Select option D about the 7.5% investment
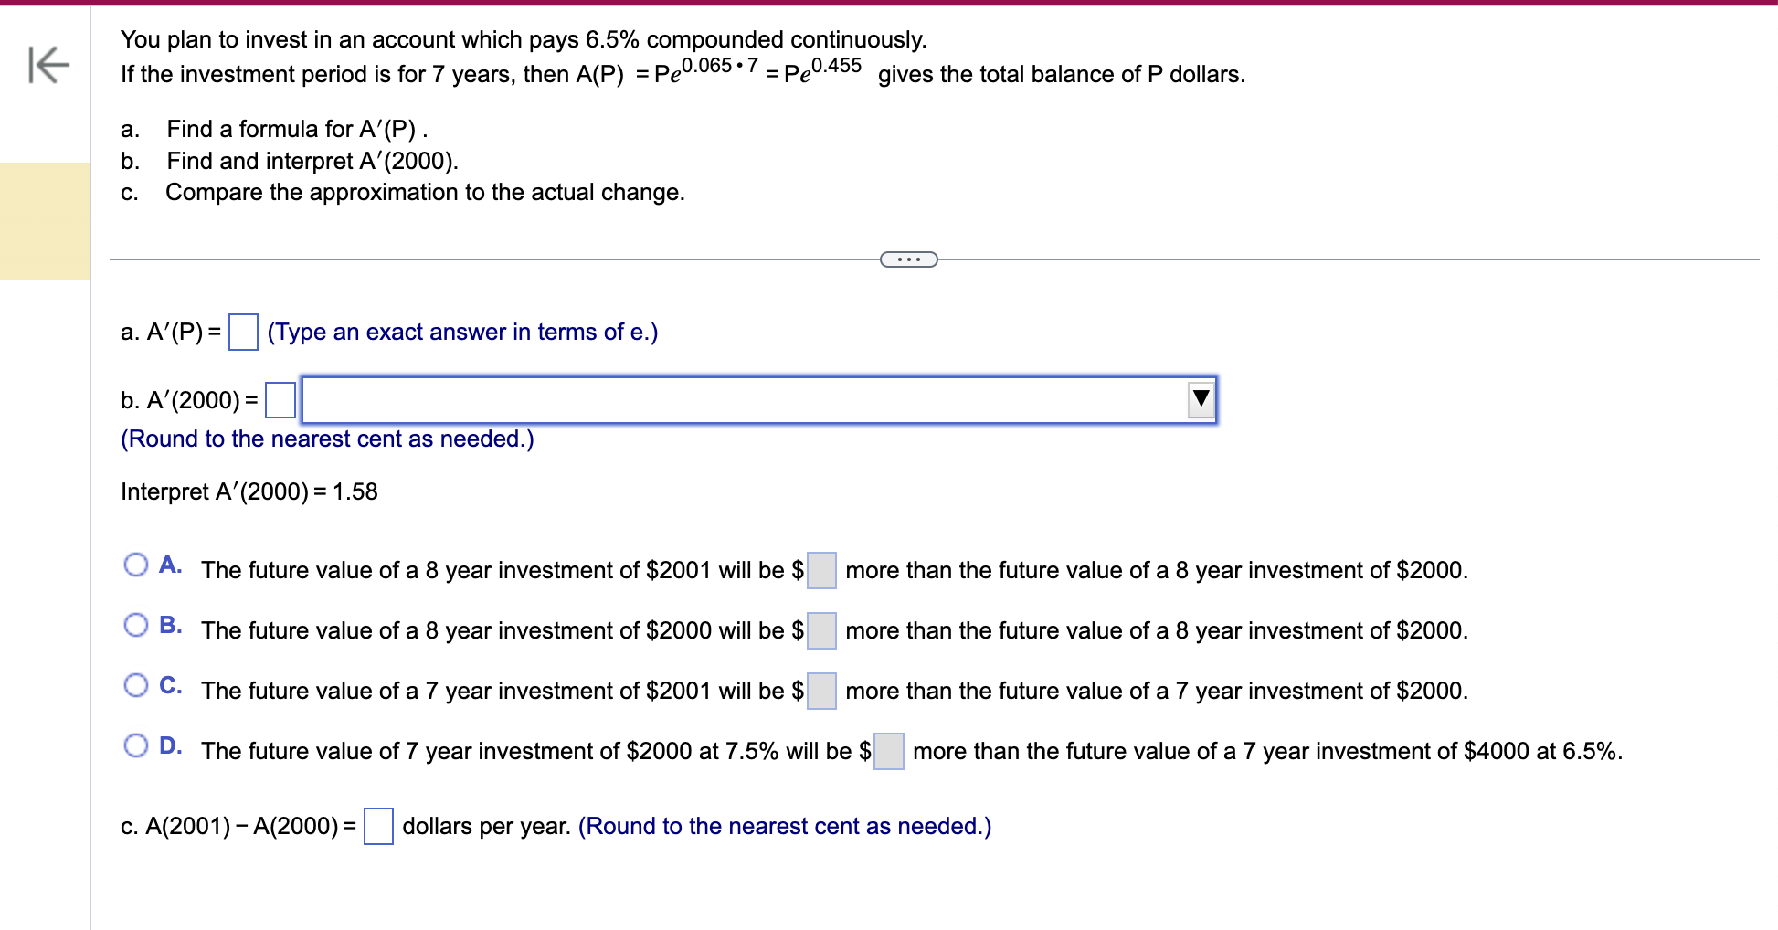The width and height of the screenshot is (1778, 930). [x=137, y=745]
